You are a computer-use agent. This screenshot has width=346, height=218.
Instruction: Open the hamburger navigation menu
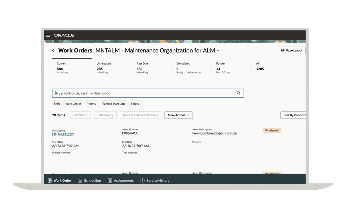point(48,35)
